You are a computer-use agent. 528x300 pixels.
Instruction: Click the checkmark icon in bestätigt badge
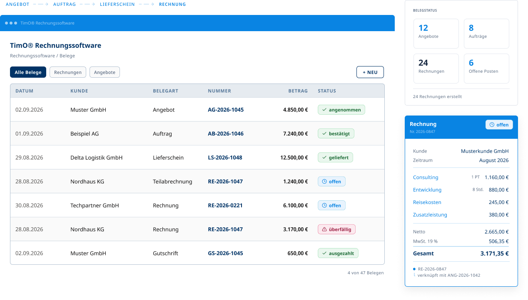coord(324,134)
